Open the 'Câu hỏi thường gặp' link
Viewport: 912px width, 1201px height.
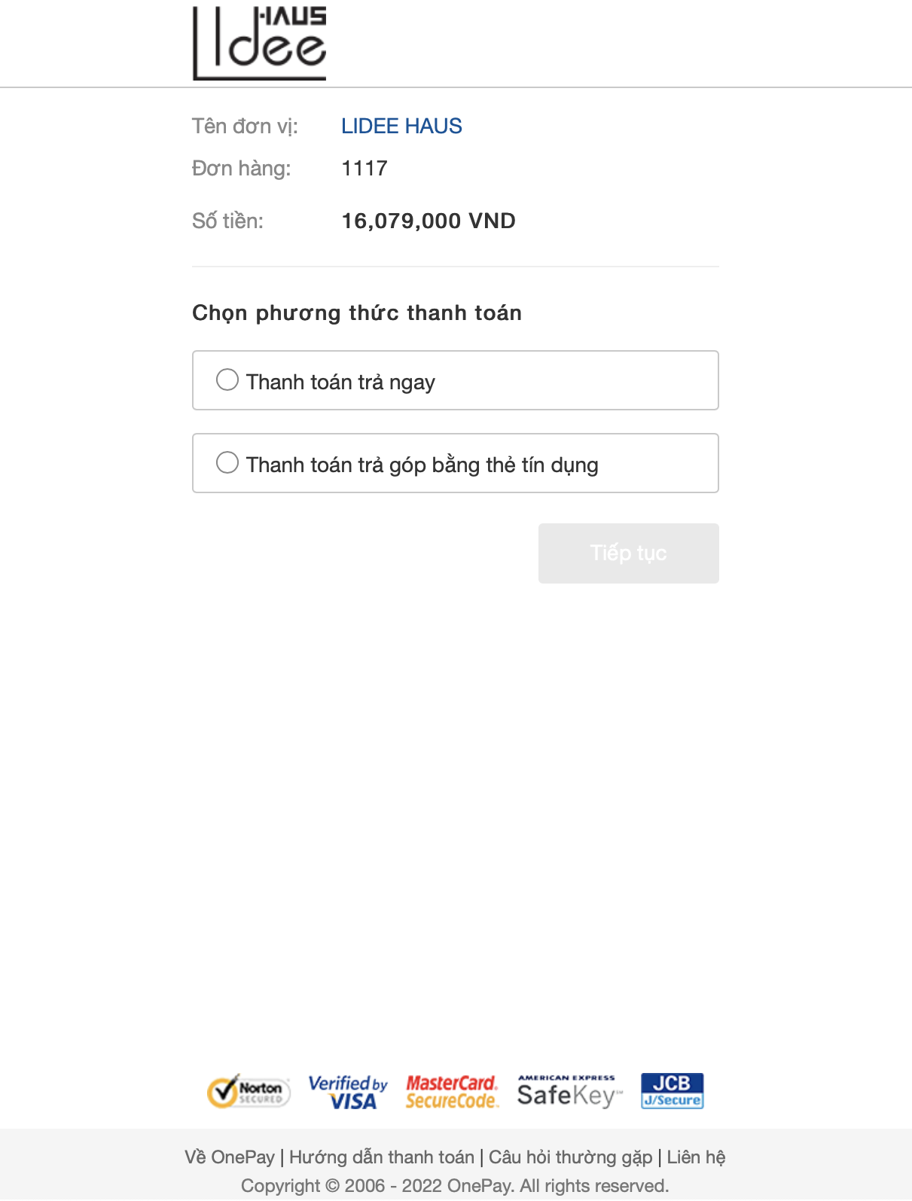pos(571,1157)
